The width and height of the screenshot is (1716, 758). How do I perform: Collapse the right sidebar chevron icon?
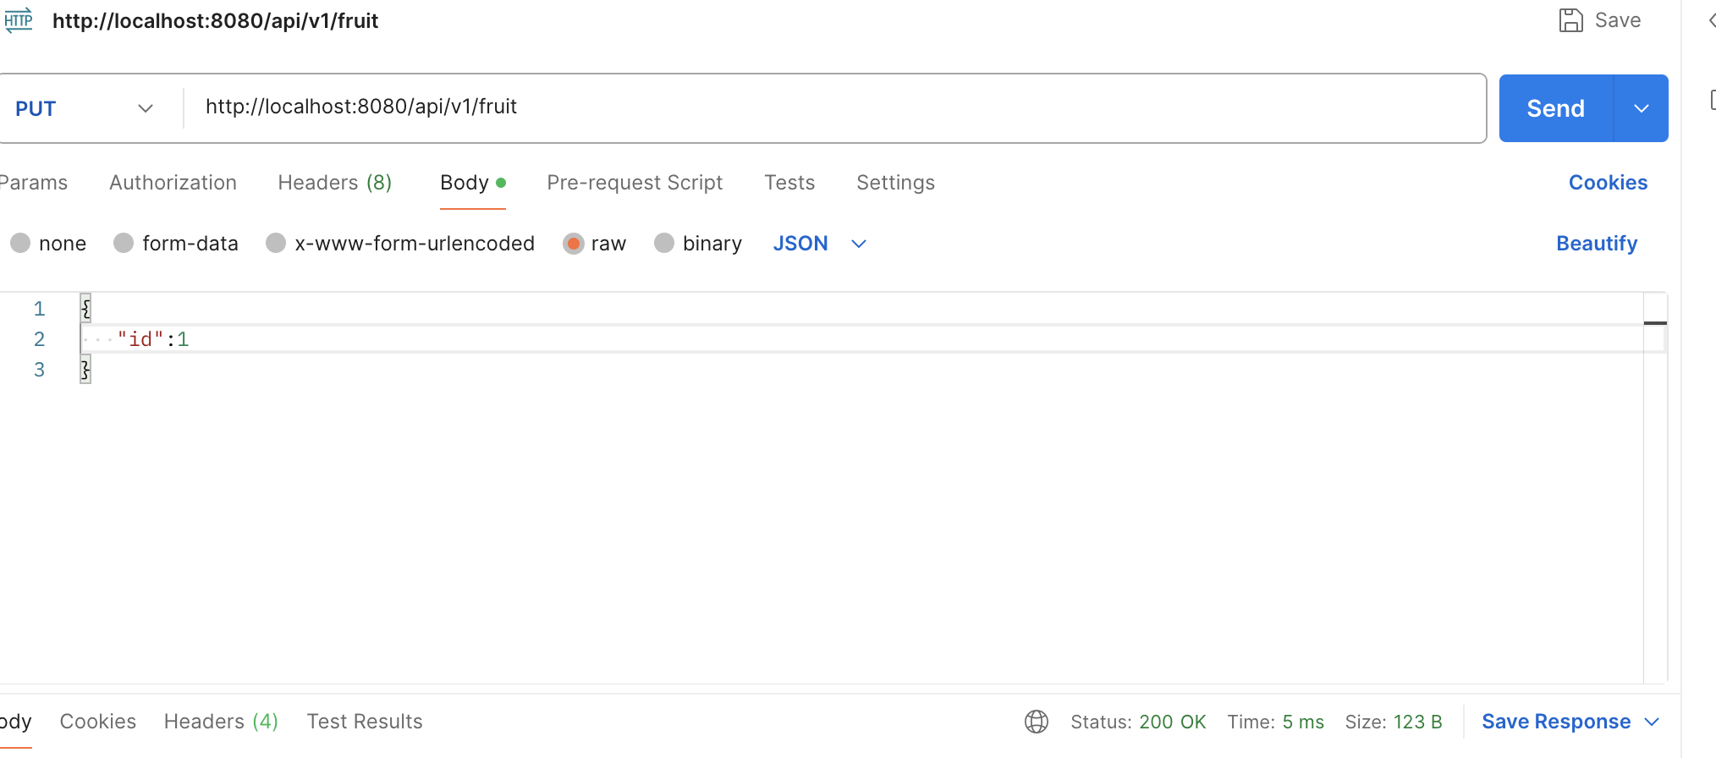(x=1711, y=20)
